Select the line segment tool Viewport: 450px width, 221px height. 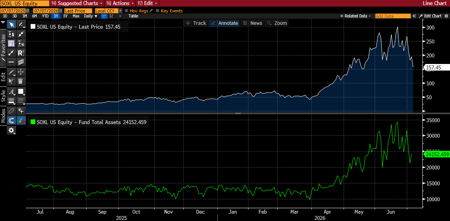[12, 53]
